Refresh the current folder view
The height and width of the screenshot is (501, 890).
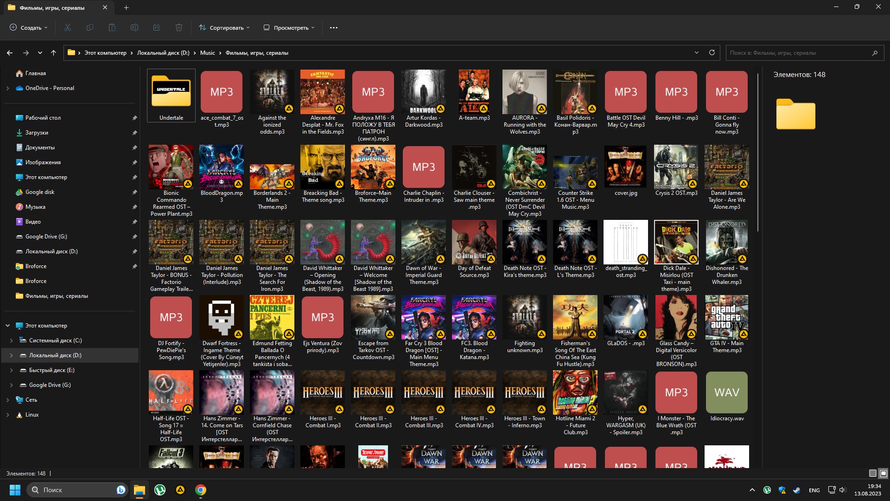[712, 52]
